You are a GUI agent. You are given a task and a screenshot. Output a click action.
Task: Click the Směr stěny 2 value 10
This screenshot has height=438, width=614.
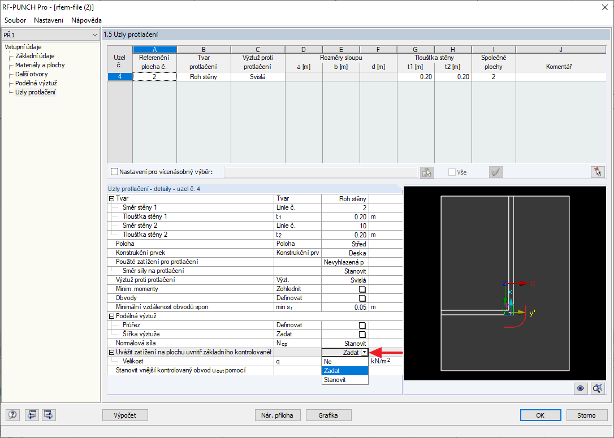click(x=345, y=226)
